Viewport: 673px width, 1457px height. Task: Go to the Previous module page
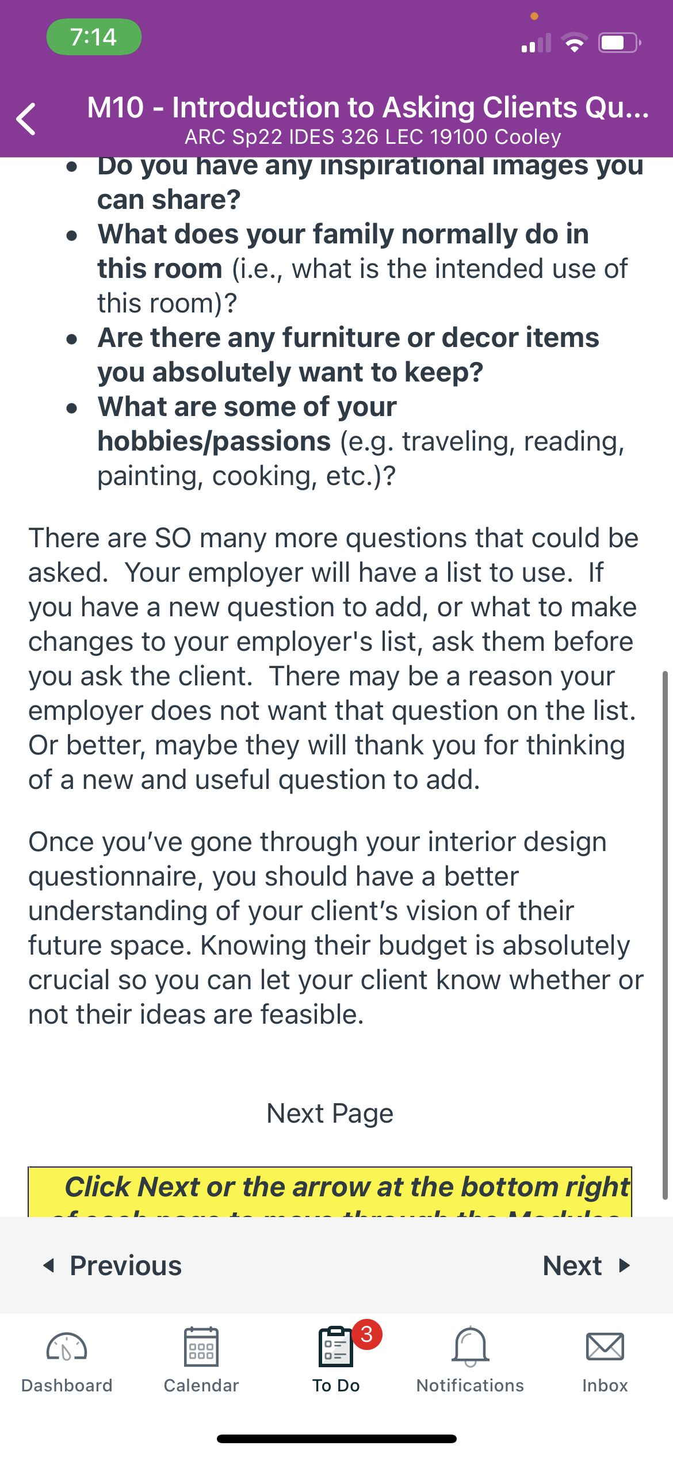pos(113,1265)
